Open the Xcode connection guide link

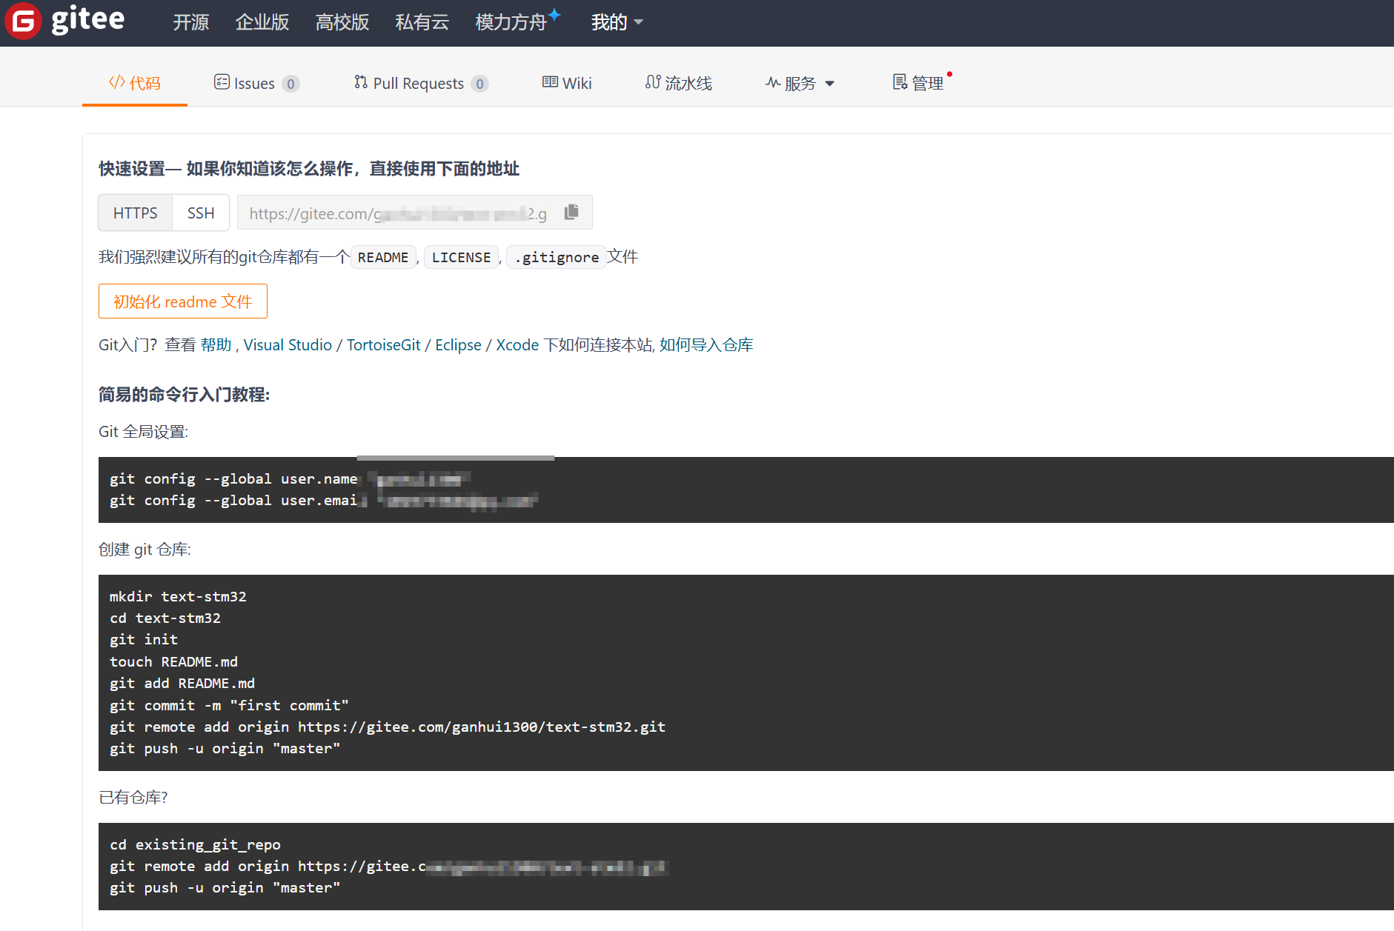[517, 344]
